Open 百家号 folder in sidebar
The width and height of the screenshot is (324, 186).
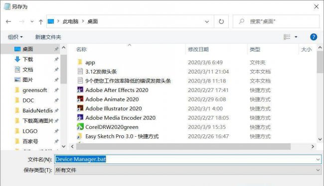[x=30, y=141]
